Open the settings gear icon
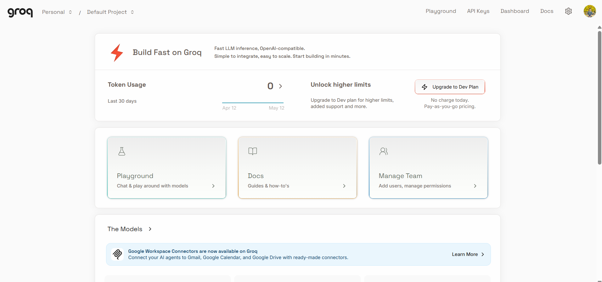This screenshot has height=282, width=602. 568,11
